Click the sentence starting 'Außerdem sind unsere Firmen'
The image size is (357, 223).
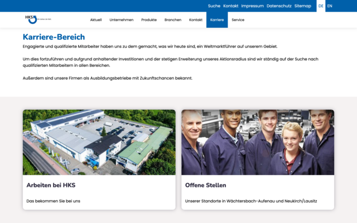pos(108,78)
